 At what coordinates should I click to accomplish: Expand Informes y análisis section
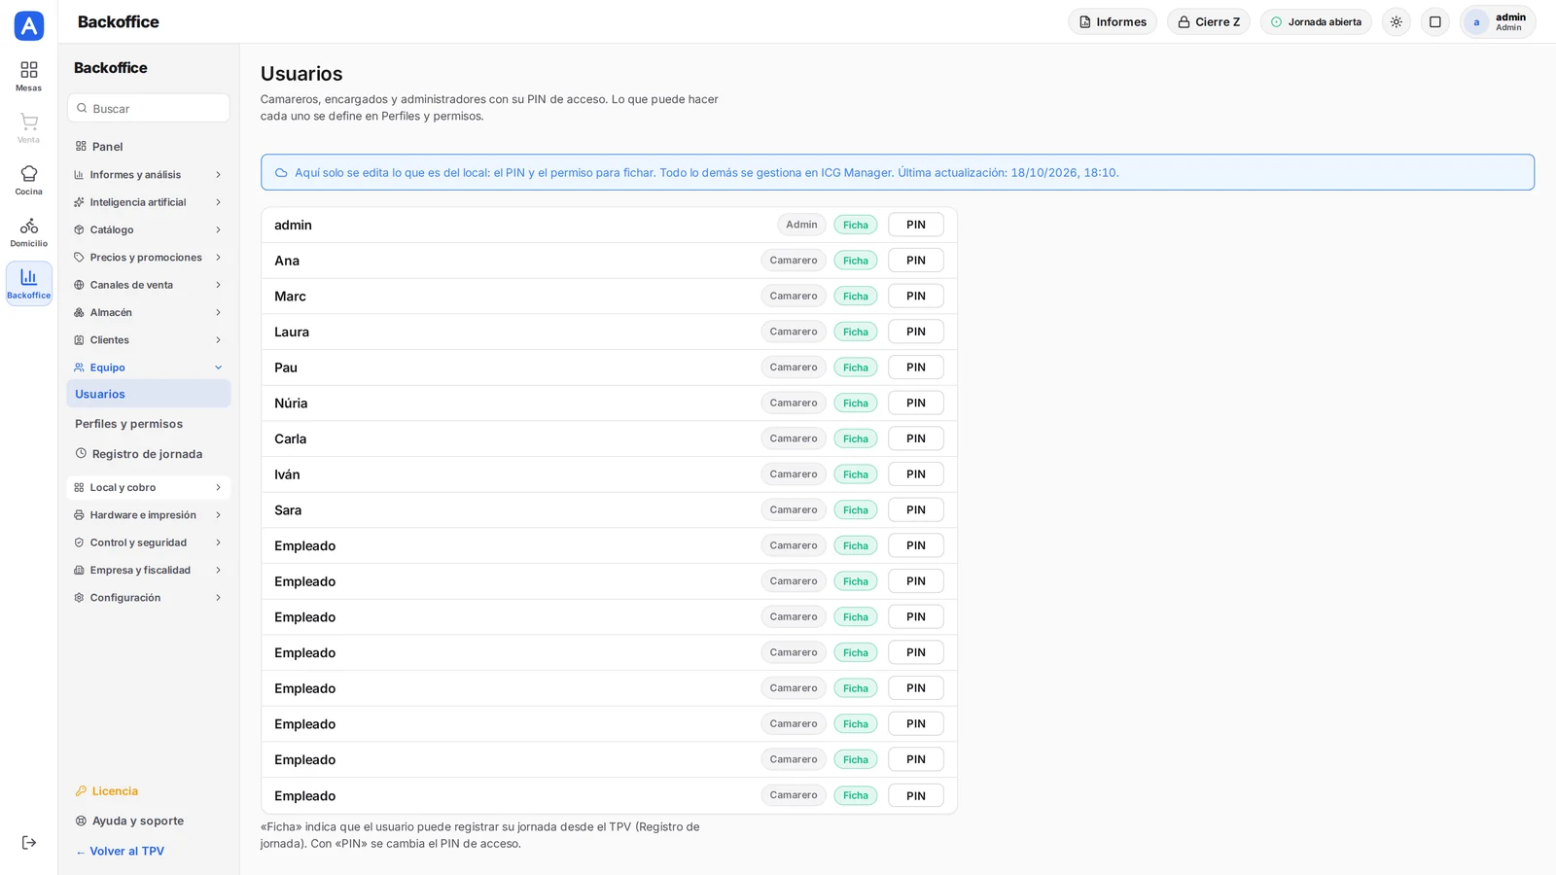tap(149, 175)
